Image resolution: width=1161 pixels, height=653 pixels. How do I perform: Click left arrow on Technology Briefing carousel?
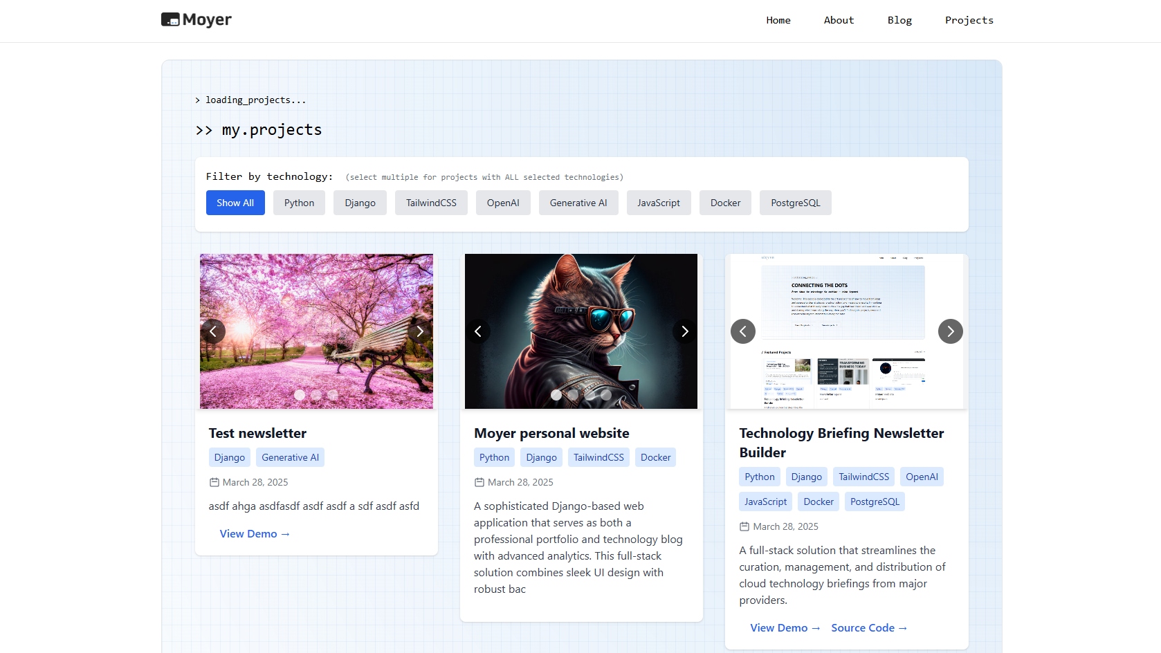tap(743, 331)
